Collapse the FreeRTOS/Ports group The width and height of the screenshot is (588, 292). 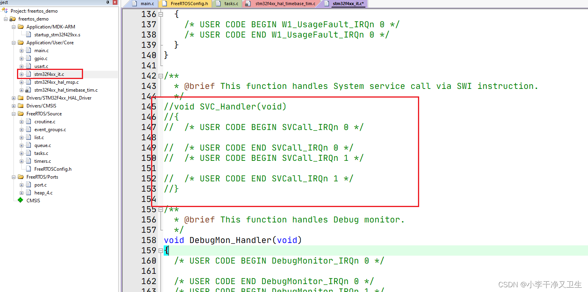click(x=13, y=177)
